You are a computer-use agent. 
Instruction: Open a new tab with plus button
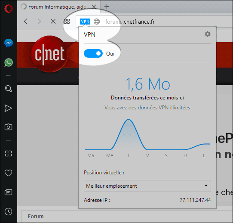pos(107,7)
